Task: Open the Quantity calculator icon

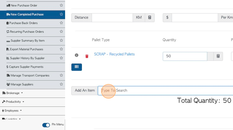Action: coord(218,56)
